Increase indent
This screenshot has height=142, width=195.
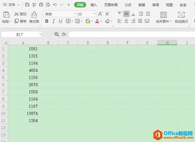tap(148, 14)
